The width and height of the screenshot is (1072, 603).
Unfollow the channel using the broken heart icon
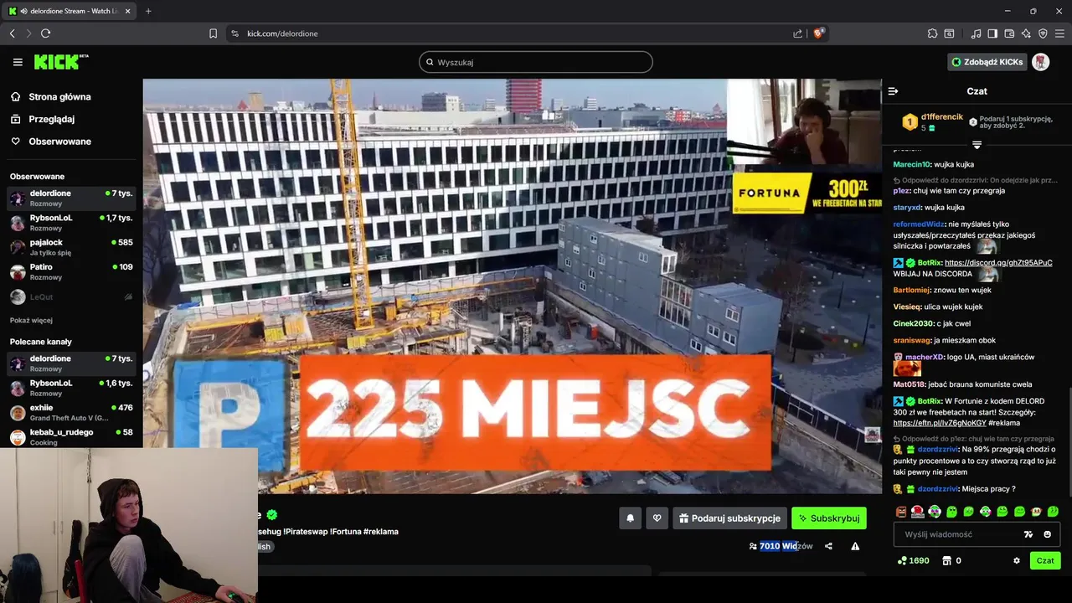pos(657,518)
